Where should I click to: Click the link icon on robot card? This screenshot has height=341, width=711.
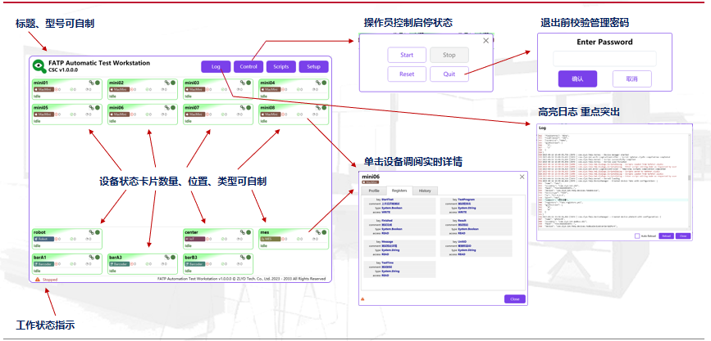click(92, 232)
